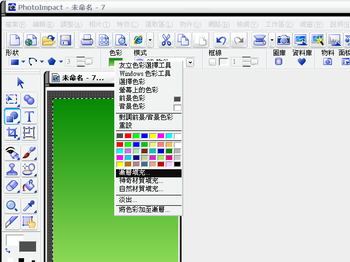The image size is (350, 262).
Task: Click the Scanner icon
Action: (260, 40)
